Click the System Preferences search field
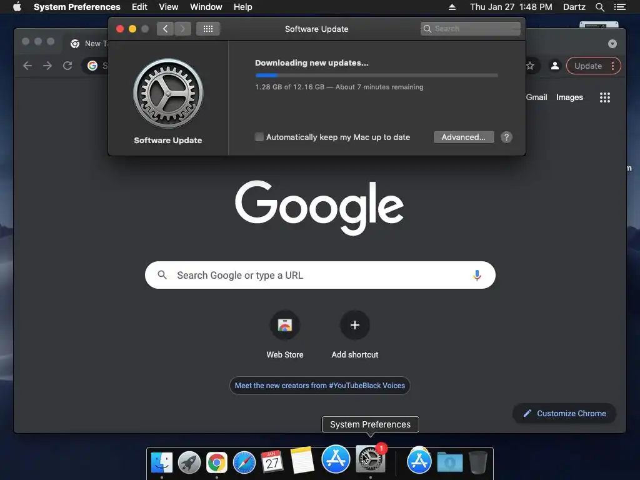 click(470, 29)
